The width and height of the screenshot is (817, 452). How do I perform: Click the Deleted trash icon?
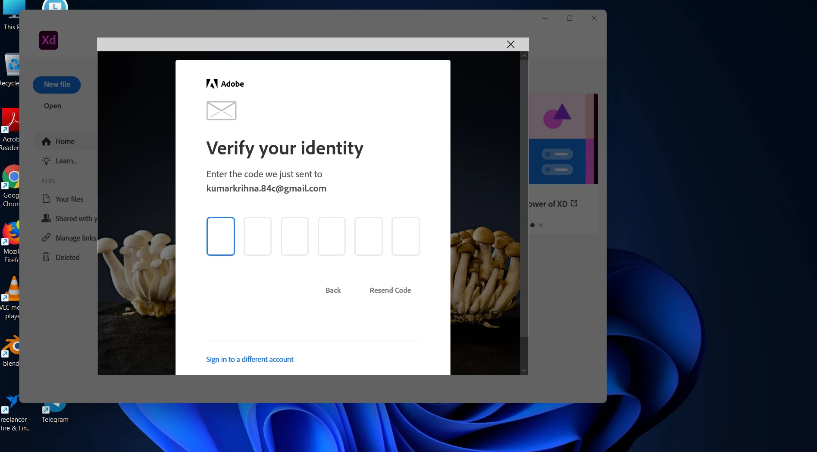click(46, 257)
